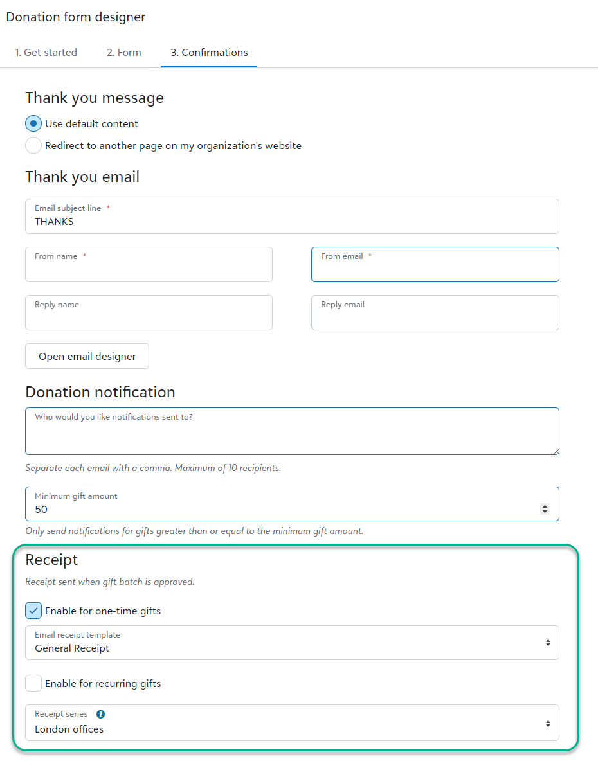Click the Email receipt template dropdown arrows

[548, 642]
